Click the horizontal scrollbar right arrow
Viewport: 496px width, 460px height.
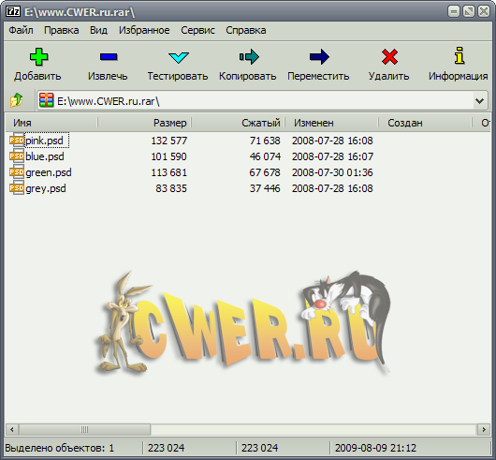click(x=484, y=430)
